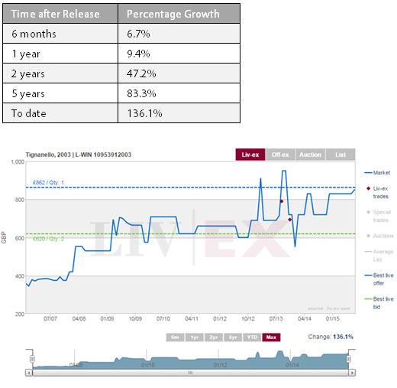Image resolution: width=397 pixels, height=388 pixels.
Task: Click the source: liv-ex.com credit
Action: click(x=329, y=308)
